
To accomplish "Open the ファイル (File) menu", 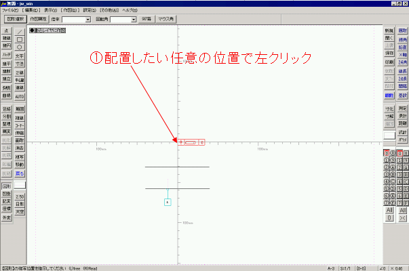I will point(11,12).
